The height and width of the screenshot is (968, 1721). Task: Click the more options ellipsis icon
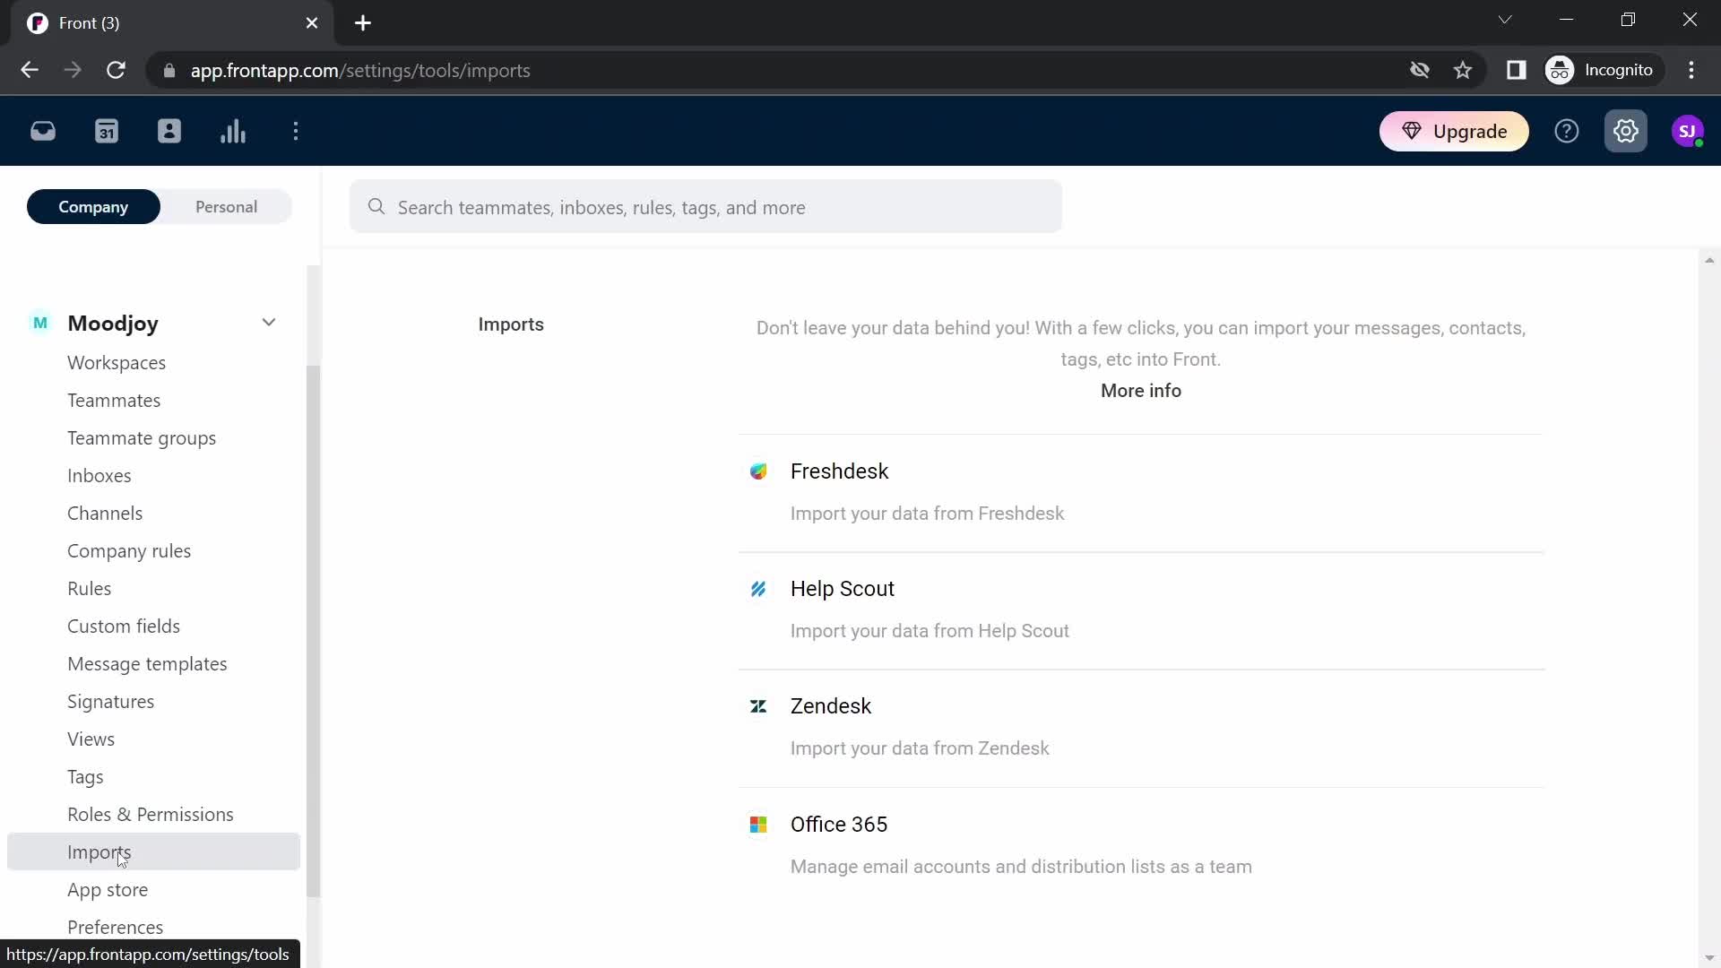[x=297, y=131]
